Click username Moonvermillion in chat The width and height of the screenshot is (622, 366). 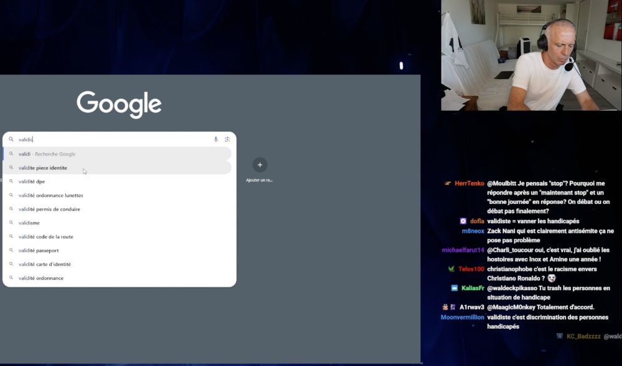pyautogui.click(x=463, y=318)
